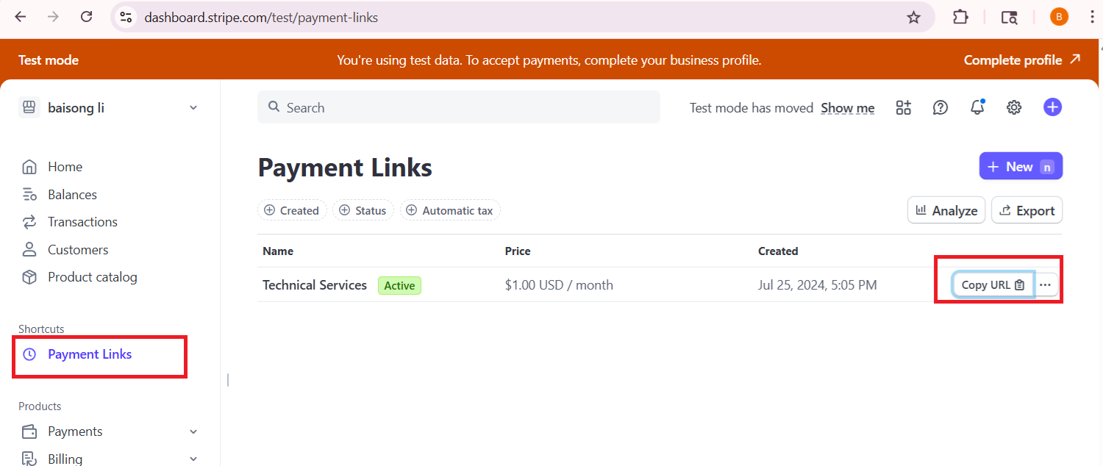Expand the Payments sidebar section
The height and width of the screenshot is (466, 1103).
click(x=193, y=431)
